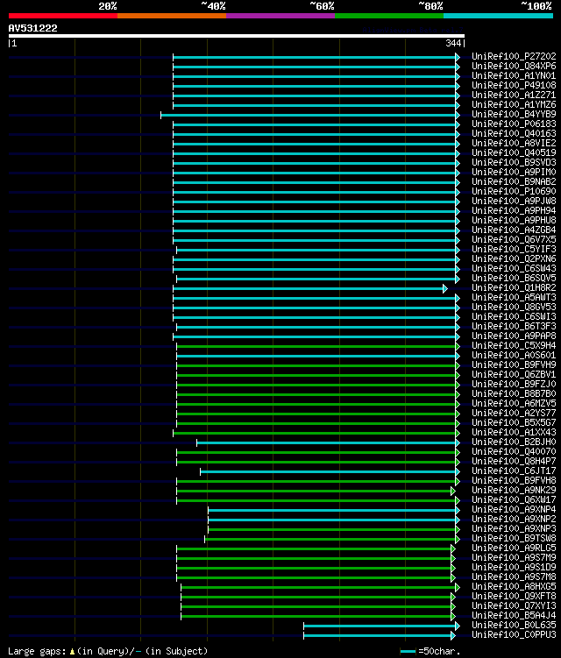The width and height of the screenshot is (561, 658).
Task: Open hit UniRef100_Q84XP6
Action: pos(514,66)
